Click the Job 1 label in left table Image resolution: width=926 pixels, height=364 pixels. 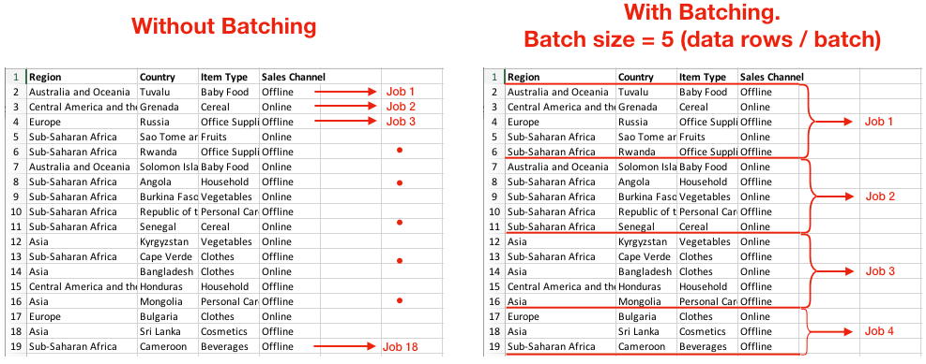tap(401, 92)
